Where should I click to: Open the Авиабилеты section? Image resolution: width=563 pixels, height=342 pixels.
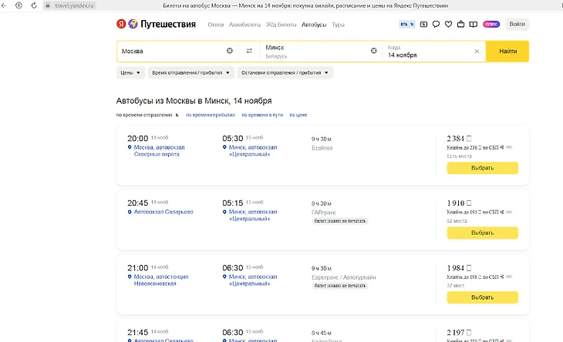pyautogui.click(x=245, y=25)
